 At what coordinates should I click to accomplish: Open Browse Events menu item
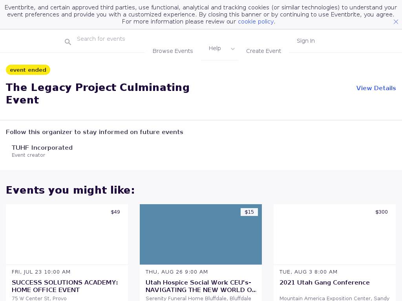[173, 51]
